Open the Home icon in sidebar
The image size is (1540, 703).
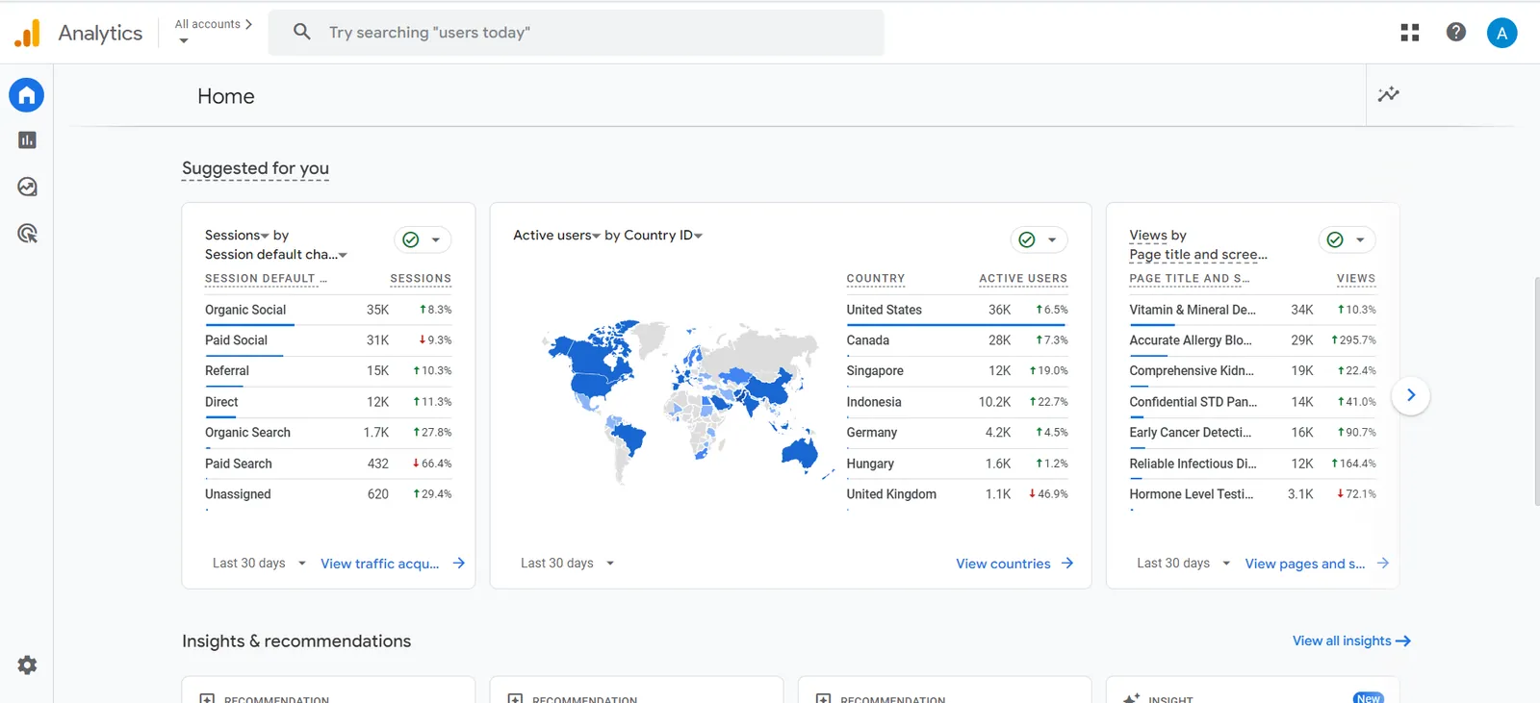click(x=27, y=95)
